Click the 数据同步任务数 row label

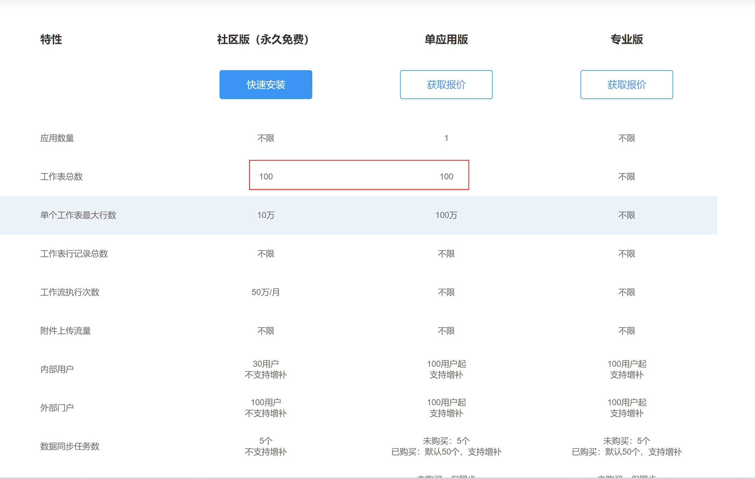pos(69,446)
